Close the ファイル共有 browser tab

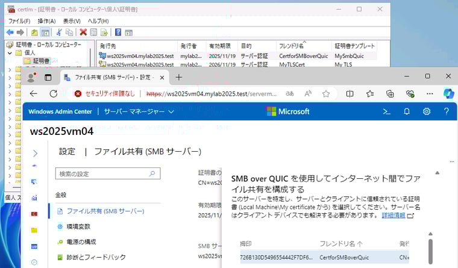tap(162, 78)
